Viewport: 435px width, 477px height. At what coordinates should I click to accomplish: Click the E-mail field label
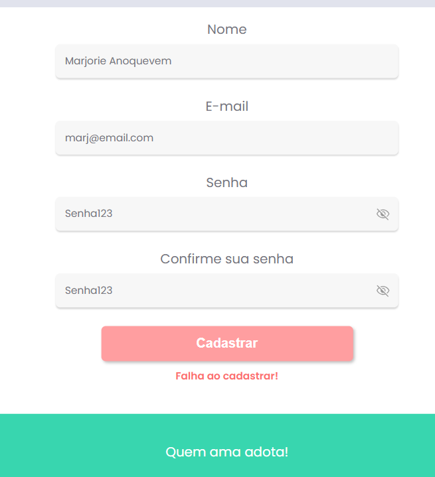click(x=226, y=106)
